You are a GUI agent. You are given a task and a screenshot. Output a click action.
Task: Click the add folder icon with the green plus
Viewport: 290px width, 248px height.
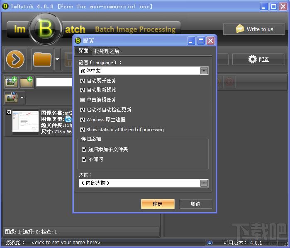coord(27,82)
